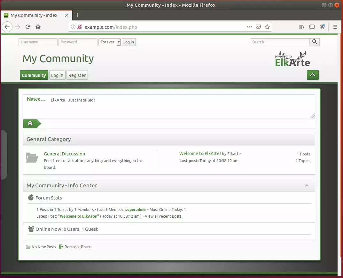Open the Firefox home page icon
This screenshot has height=278, width=343.
click(x=38, y=27)
